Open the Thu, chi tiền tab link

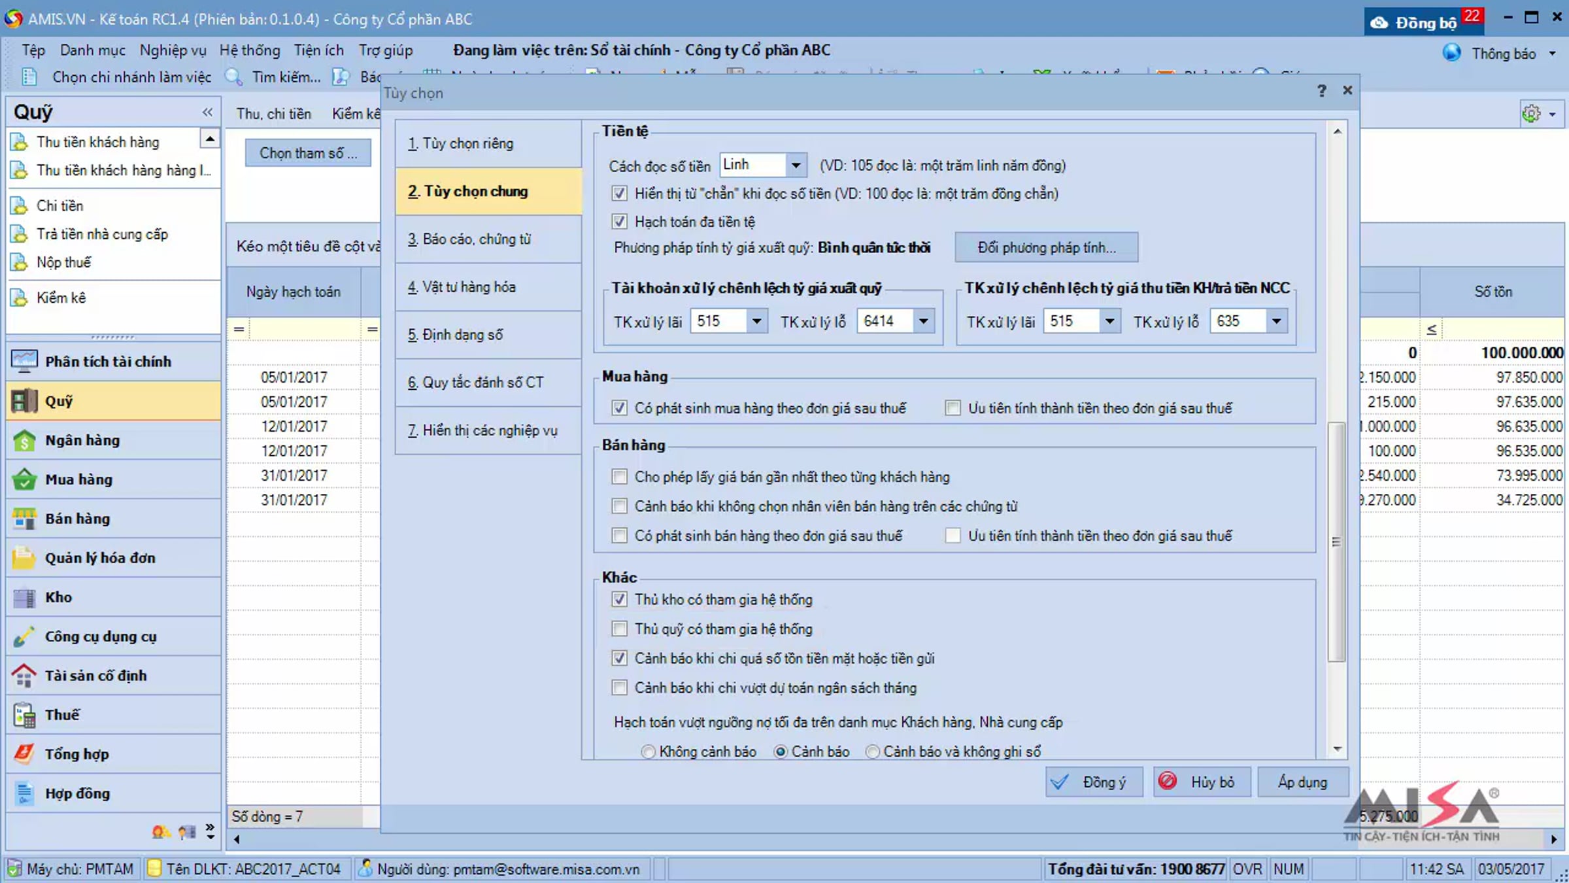click(x=273, y=114)
